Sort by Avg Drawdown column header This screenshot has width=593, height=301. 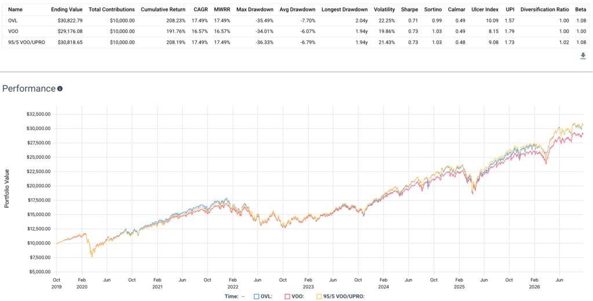coord(297,9)
